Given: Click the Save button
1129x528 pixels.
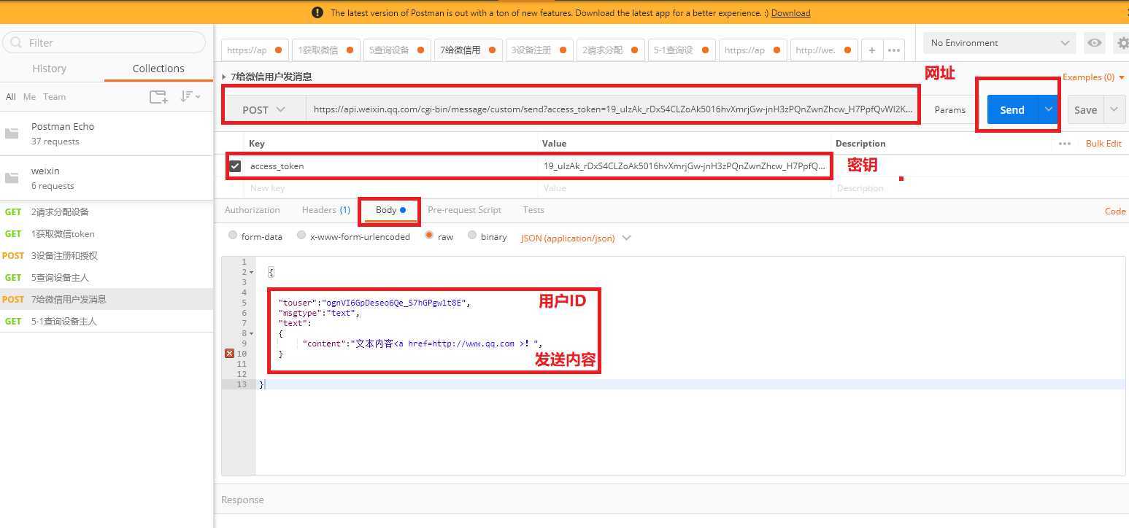Looking at the screenshot, I should pos(1085,109).
